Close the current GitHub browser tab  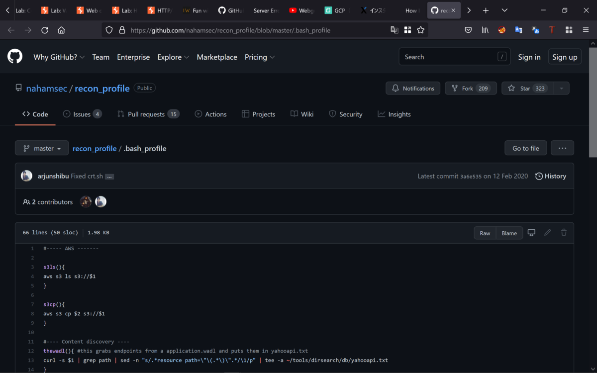tap(453, 10)
